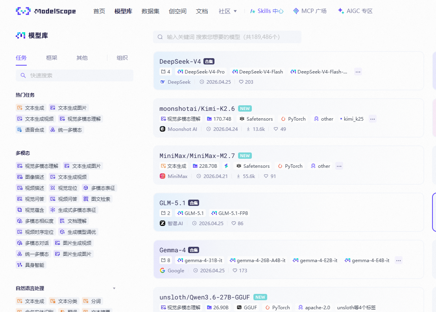Select 生成式多模态表征 task tag
This screenshot has height=312, width=436.
point(74,210)
